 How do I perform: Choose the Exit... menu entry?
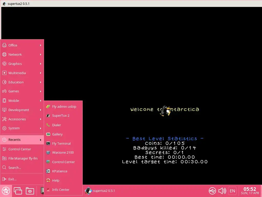22,179
